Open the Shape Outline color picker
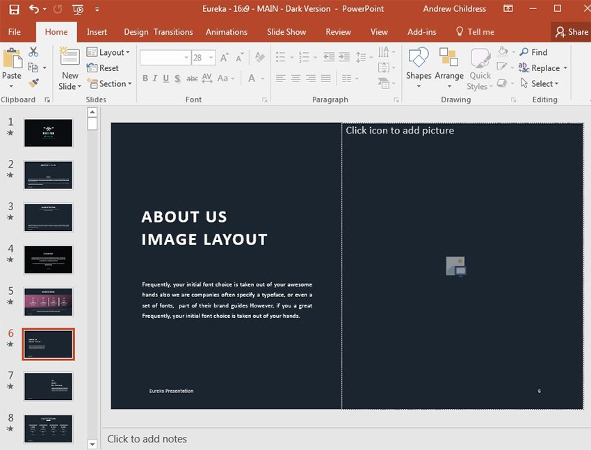591x450 pixels. click(505, 67)
